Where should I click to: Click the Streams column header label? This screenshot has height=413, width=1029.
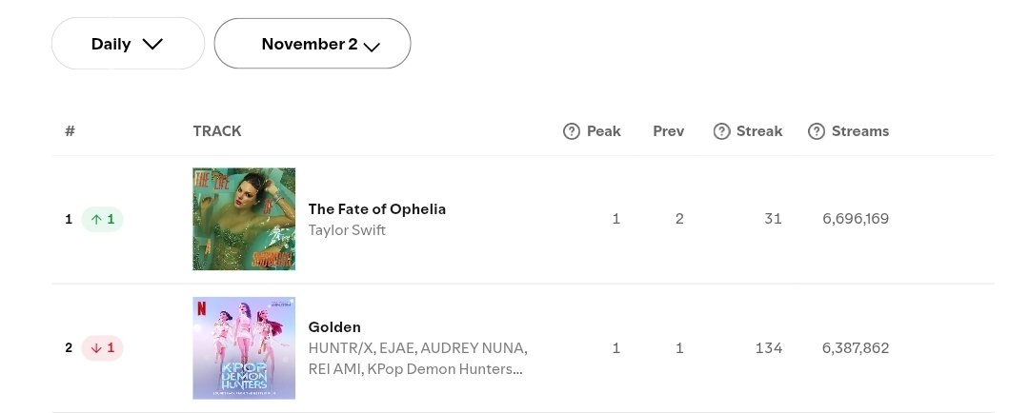tap(860, 131)
